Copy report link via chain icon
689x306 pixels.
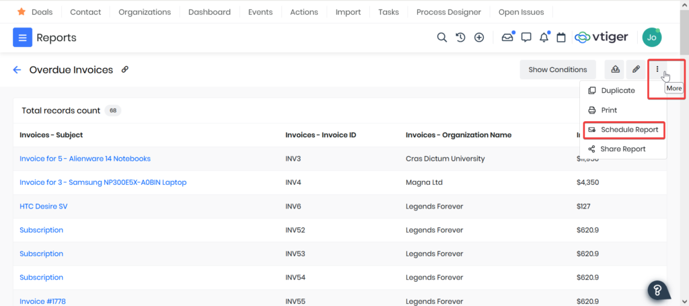point(125,70)
